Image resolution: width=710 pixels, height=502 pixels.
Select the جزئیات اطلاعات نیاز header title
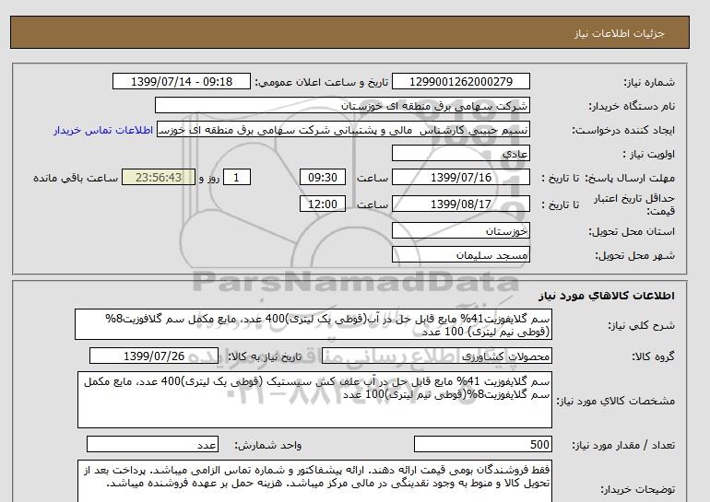pyautogui.click(x=620, y=33)
